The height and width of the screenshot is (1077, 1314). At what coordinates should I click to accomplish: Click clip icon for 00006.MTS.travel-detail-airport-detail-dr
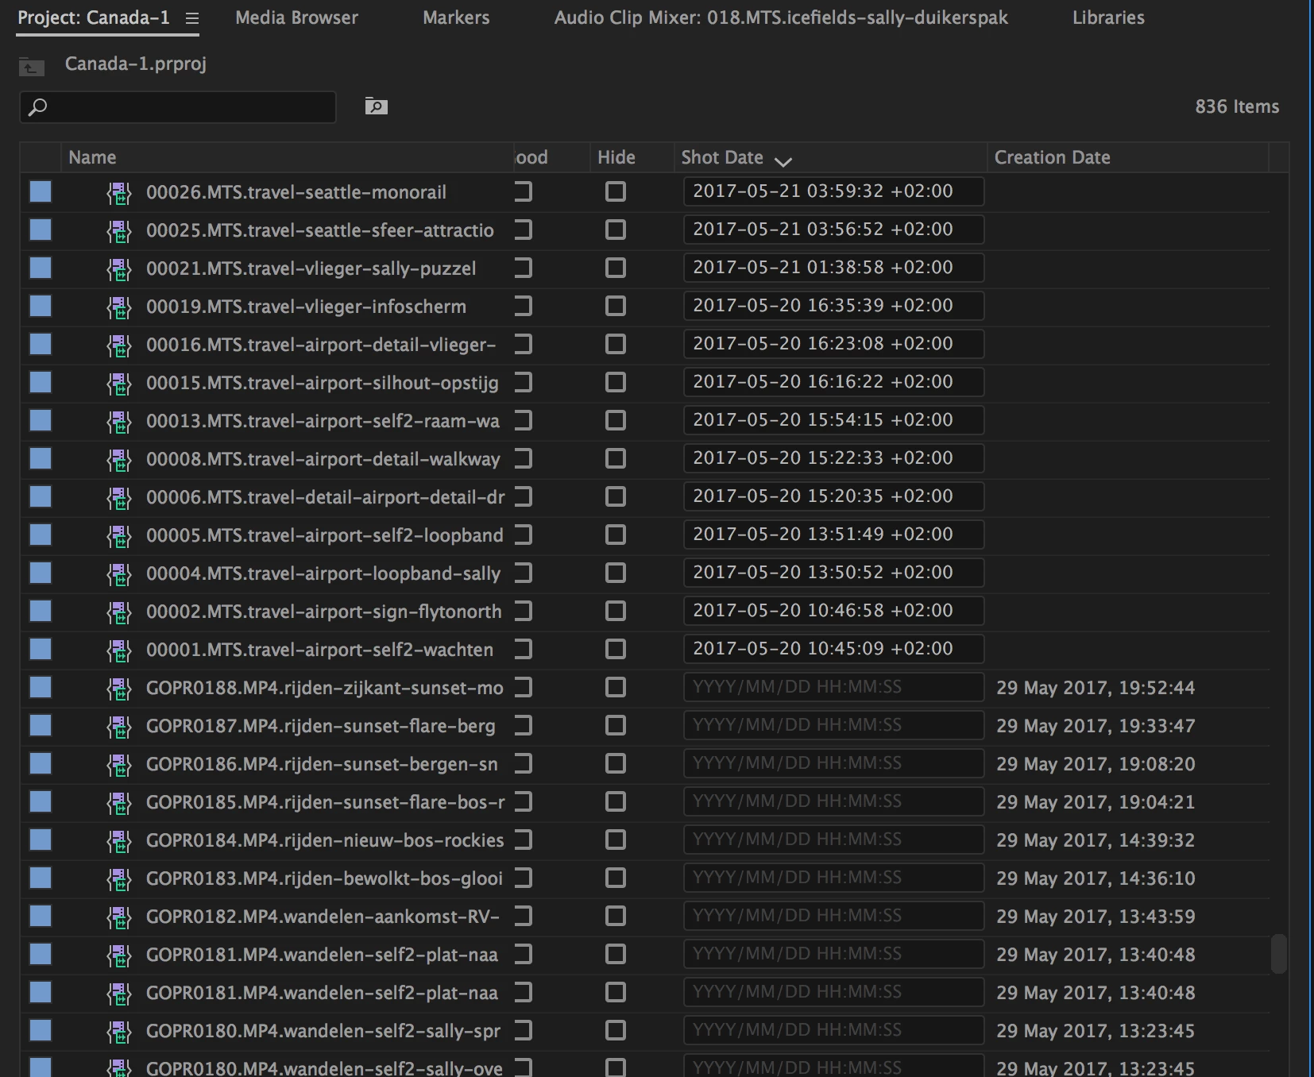coord(119,497)
